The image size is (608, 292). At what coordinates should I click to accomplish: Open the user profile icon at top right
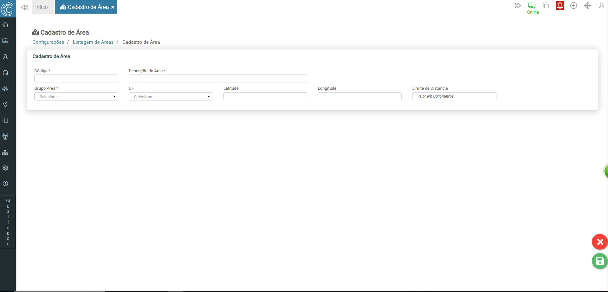[x=601, y=6]
